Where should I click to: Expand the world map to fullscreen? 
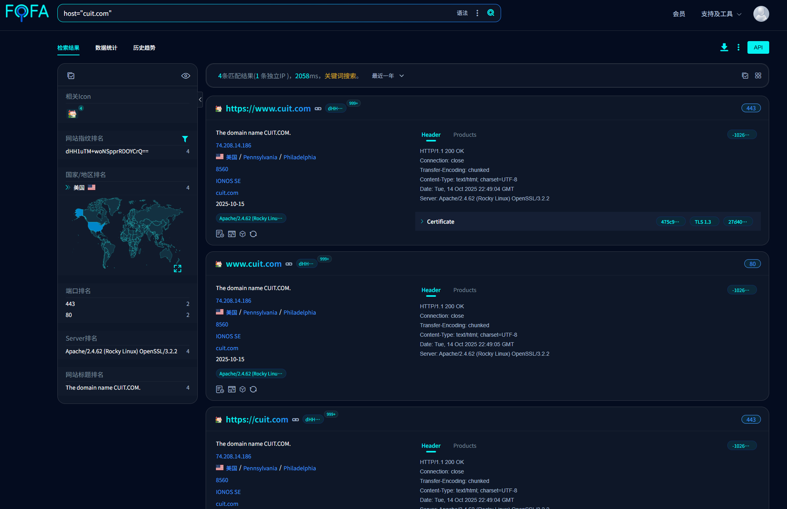tap(178, 269)
